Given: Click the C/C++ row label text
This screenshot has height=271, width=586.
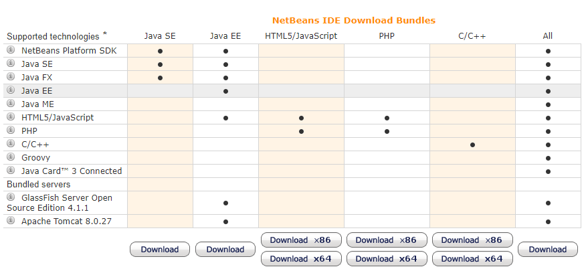Looking at the screenshot, I should pyautogui.click(x=35, y=145).
